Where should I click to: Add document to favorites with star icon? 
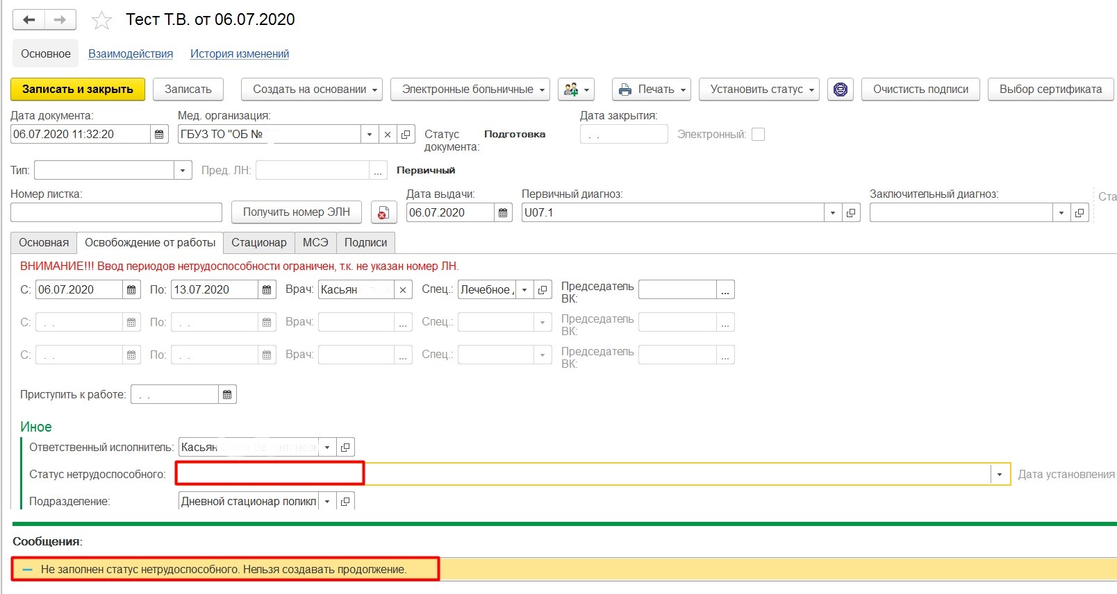[101, 21]
